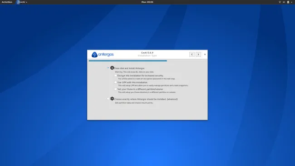
Task: Select 'Erase disk and install Antergos' radio button
Action: tap(108, 68)
